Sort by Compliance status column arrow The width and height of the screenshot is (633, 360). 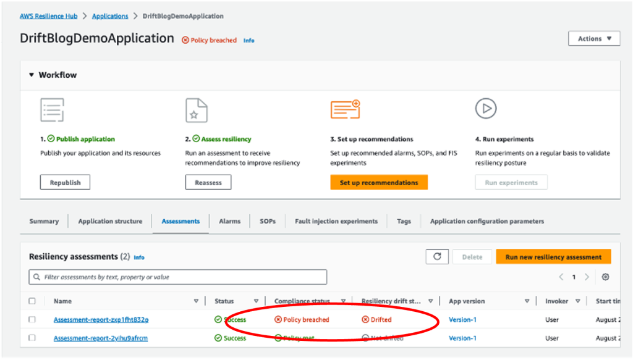(x=343, y=301)
